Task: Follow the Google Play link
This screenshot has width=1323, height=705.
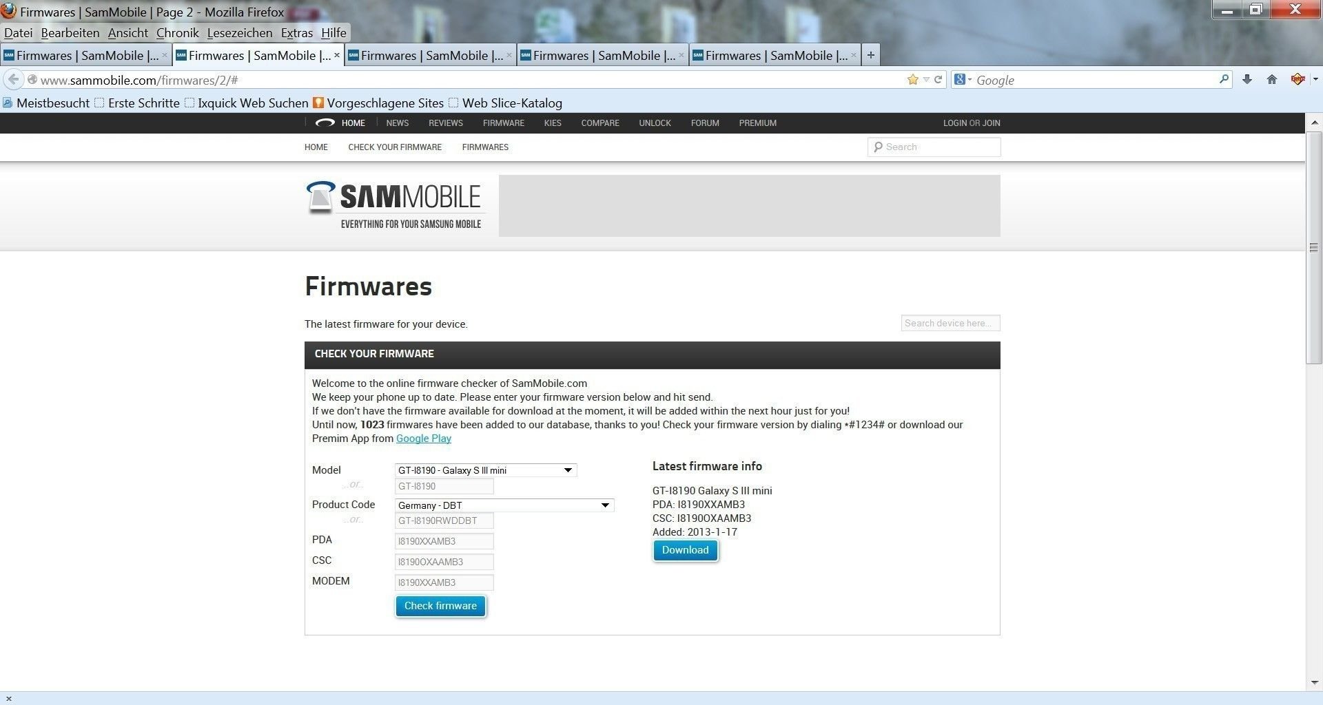Action: tap(424, 439)
